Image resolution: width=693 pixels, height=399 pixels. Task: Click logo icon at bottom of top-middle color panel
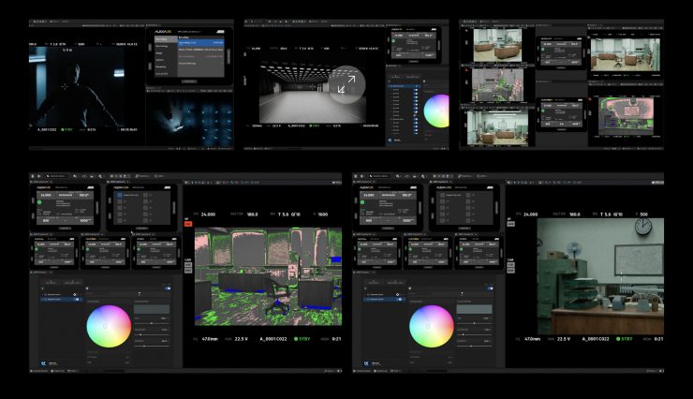coord(391,140)
